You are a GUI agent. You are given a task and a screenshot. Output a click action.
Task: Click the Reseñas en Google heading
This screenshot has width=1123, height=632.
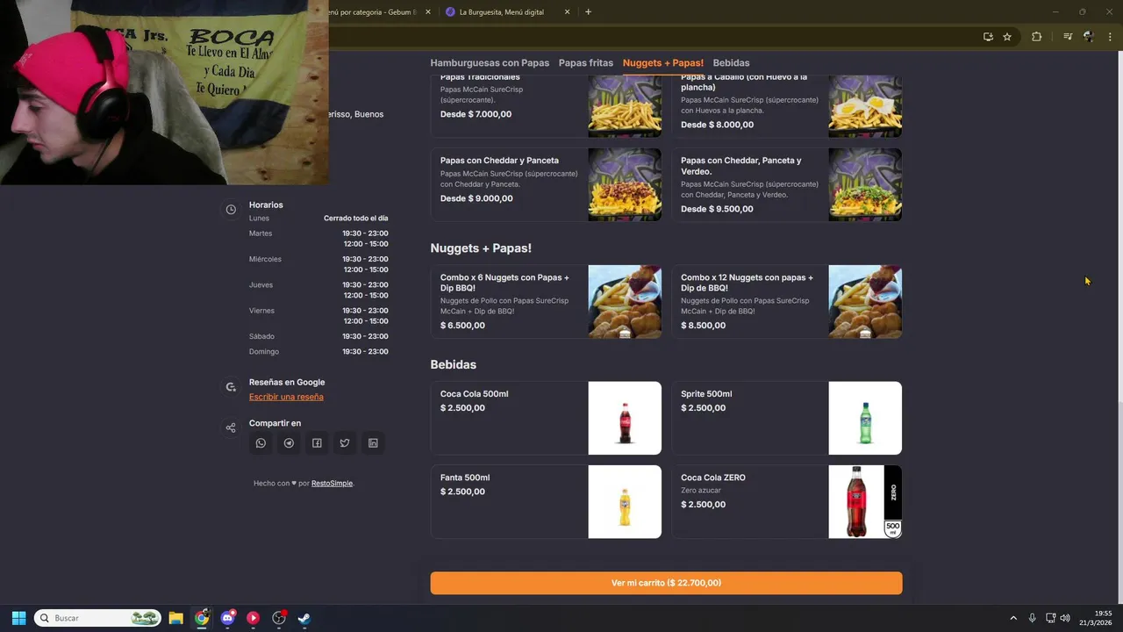point(287,382)
